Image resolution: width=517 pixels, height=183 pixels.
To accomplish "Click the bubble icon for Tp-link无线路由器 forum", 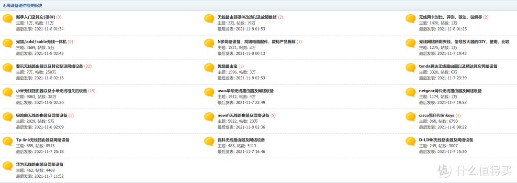I will click(8, 142).
